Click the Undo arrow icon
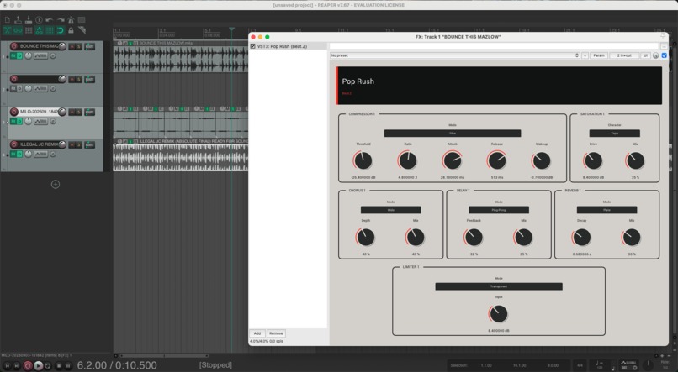 coord(50,20)
